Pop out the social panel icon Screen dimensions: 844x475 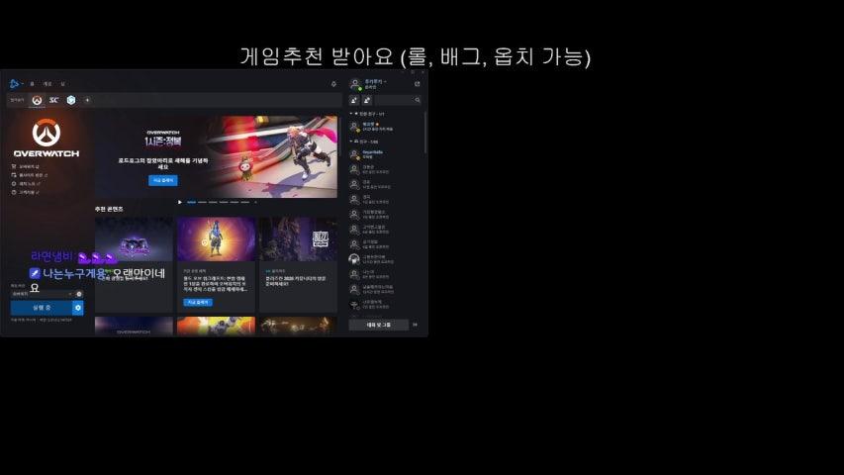click(418, 84)
